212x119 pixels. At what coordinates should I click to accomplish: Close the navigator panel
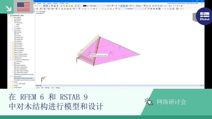point(34,11)
